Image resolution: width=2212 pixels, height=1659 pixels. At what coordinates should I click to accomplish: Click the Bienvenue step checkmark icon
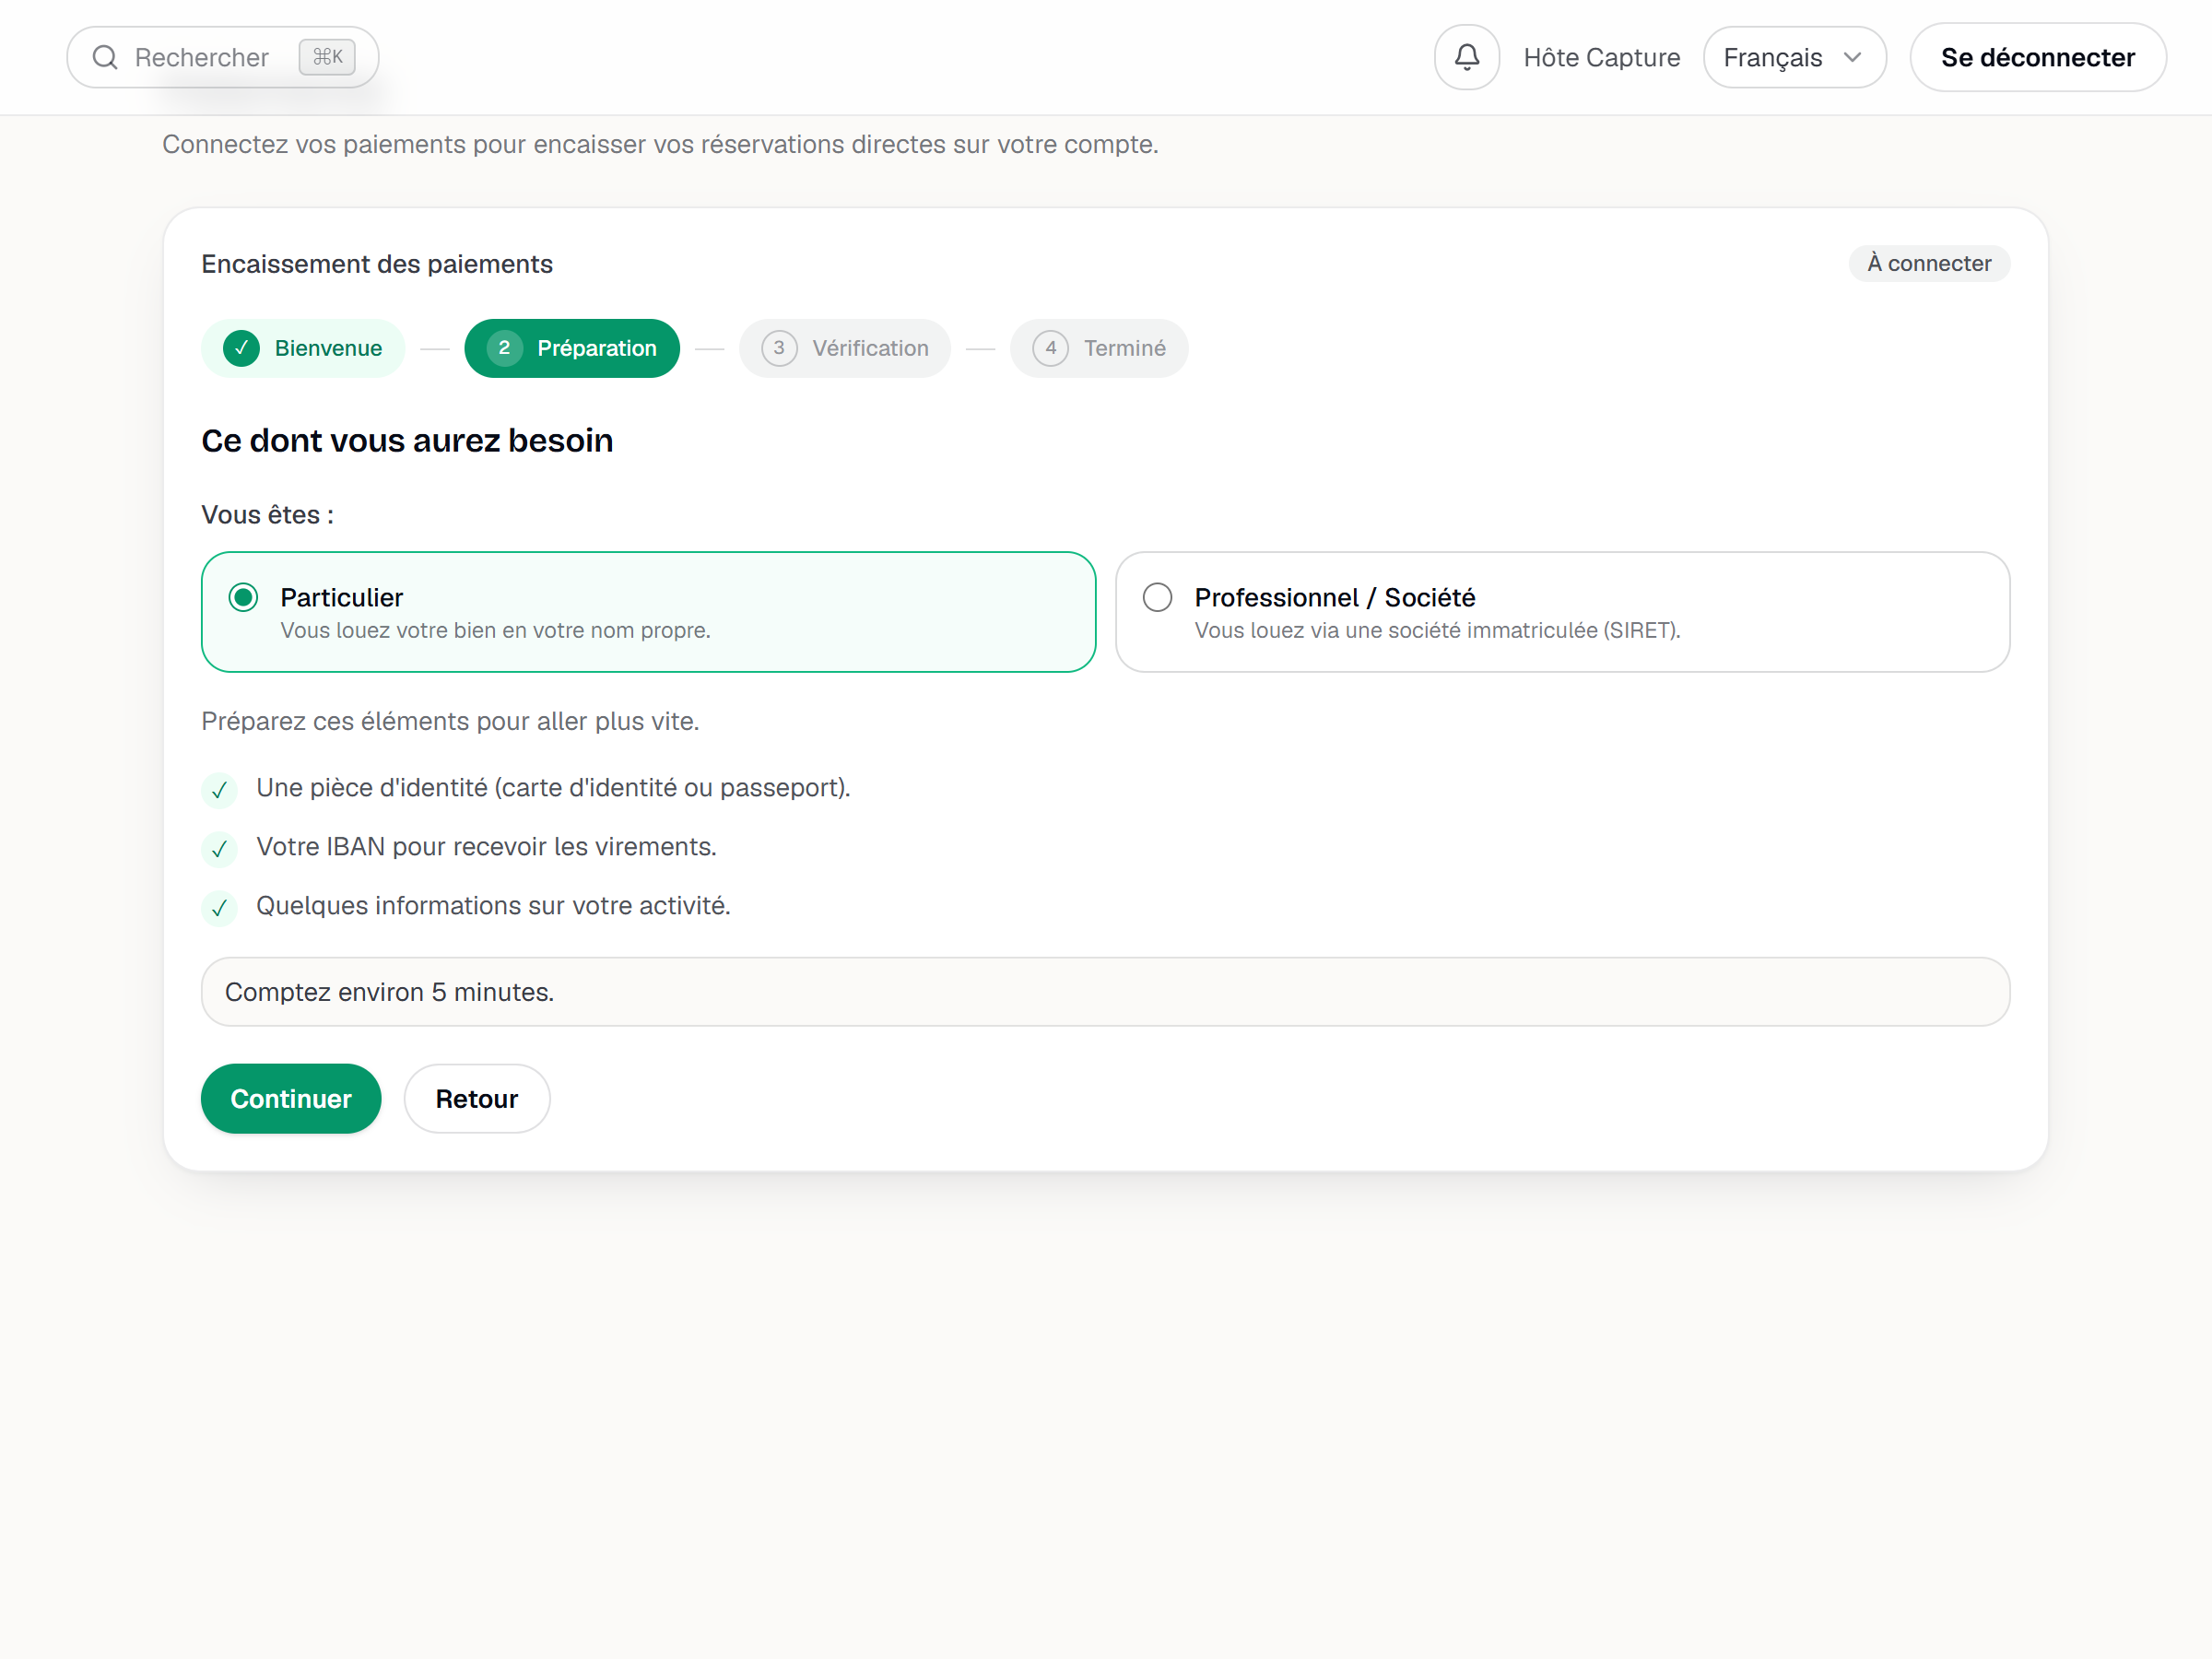pos(241,348)
